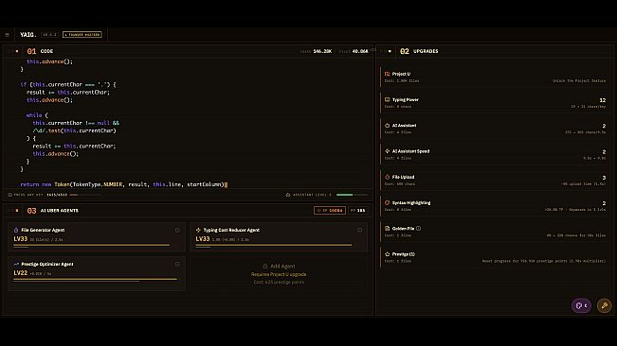Buy the Project U upgrade
The width and height of the screenshot is (617, 346).
tap(495, 77)
